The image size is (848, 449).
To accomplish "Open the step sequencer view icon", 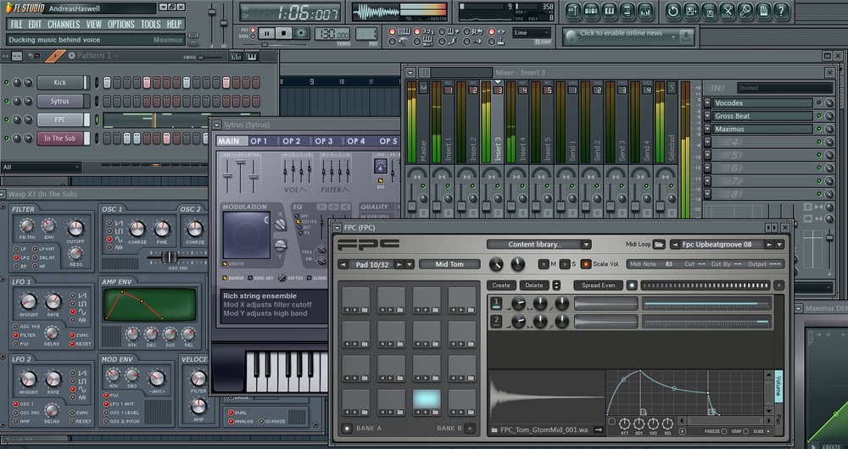I will [591, 11].
